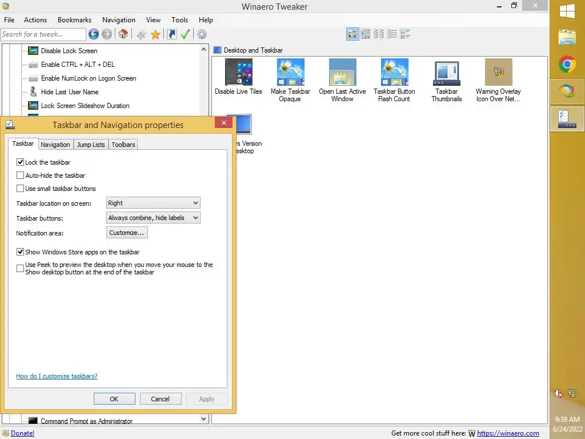Open the https://winaero.com link
The width and height of the screenshot is (585, 439).
tap(508, 433)
